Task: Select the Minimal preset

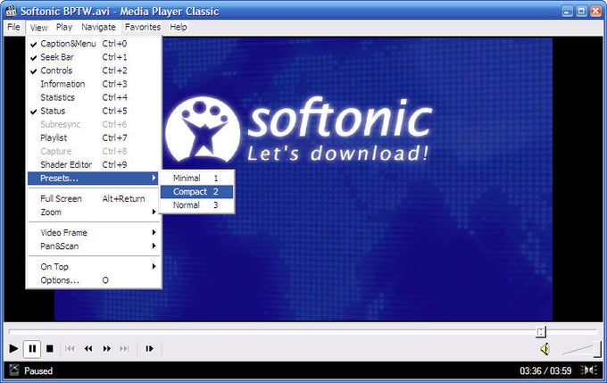Action: (x=196, y=179)
